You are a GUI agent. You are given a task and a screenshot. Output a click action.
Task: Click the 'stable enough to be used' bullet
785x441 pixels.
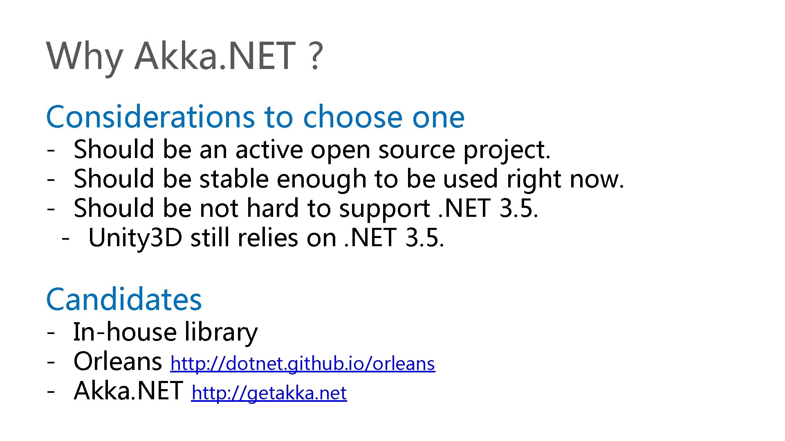coord(349,179)
